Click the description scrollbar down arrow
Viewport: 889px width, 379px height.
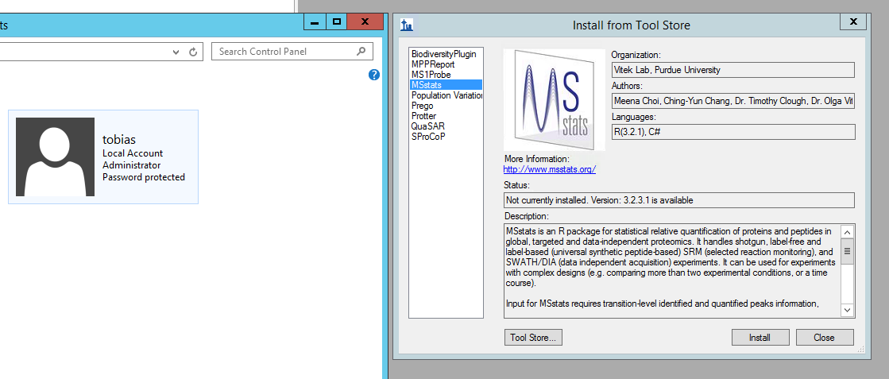[x=847, y=310]
